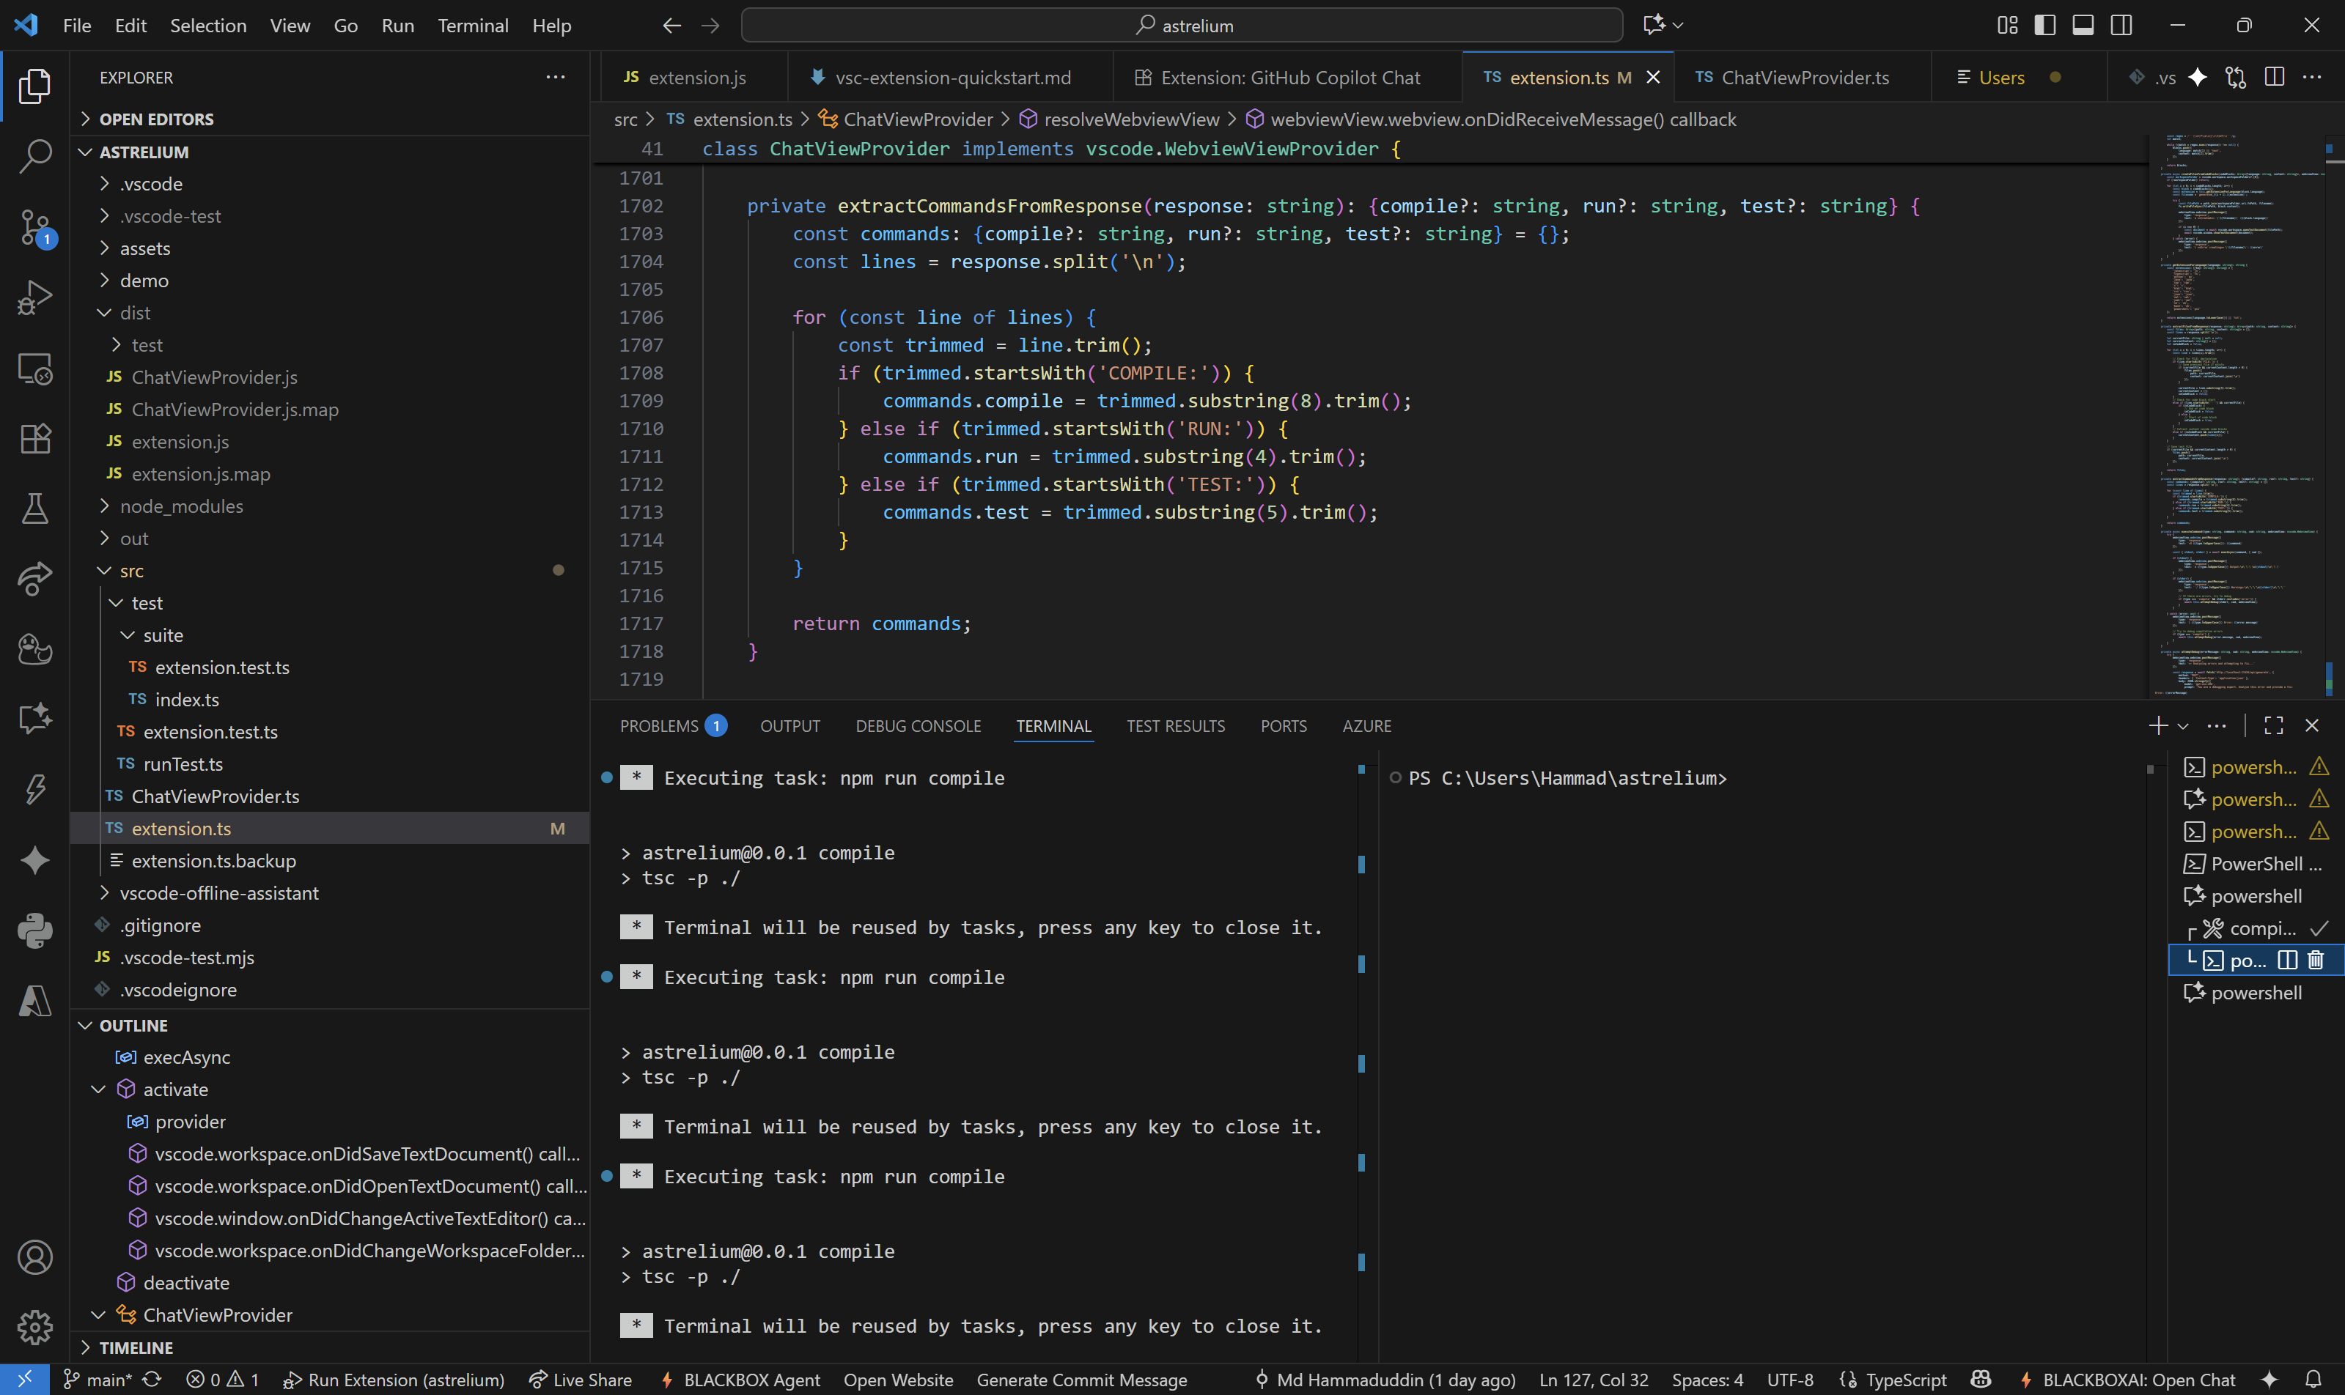The width and height of the screenshot is (2345, 1395).
Task: Open the Search view in activity bar
Action: coord(34,156)
